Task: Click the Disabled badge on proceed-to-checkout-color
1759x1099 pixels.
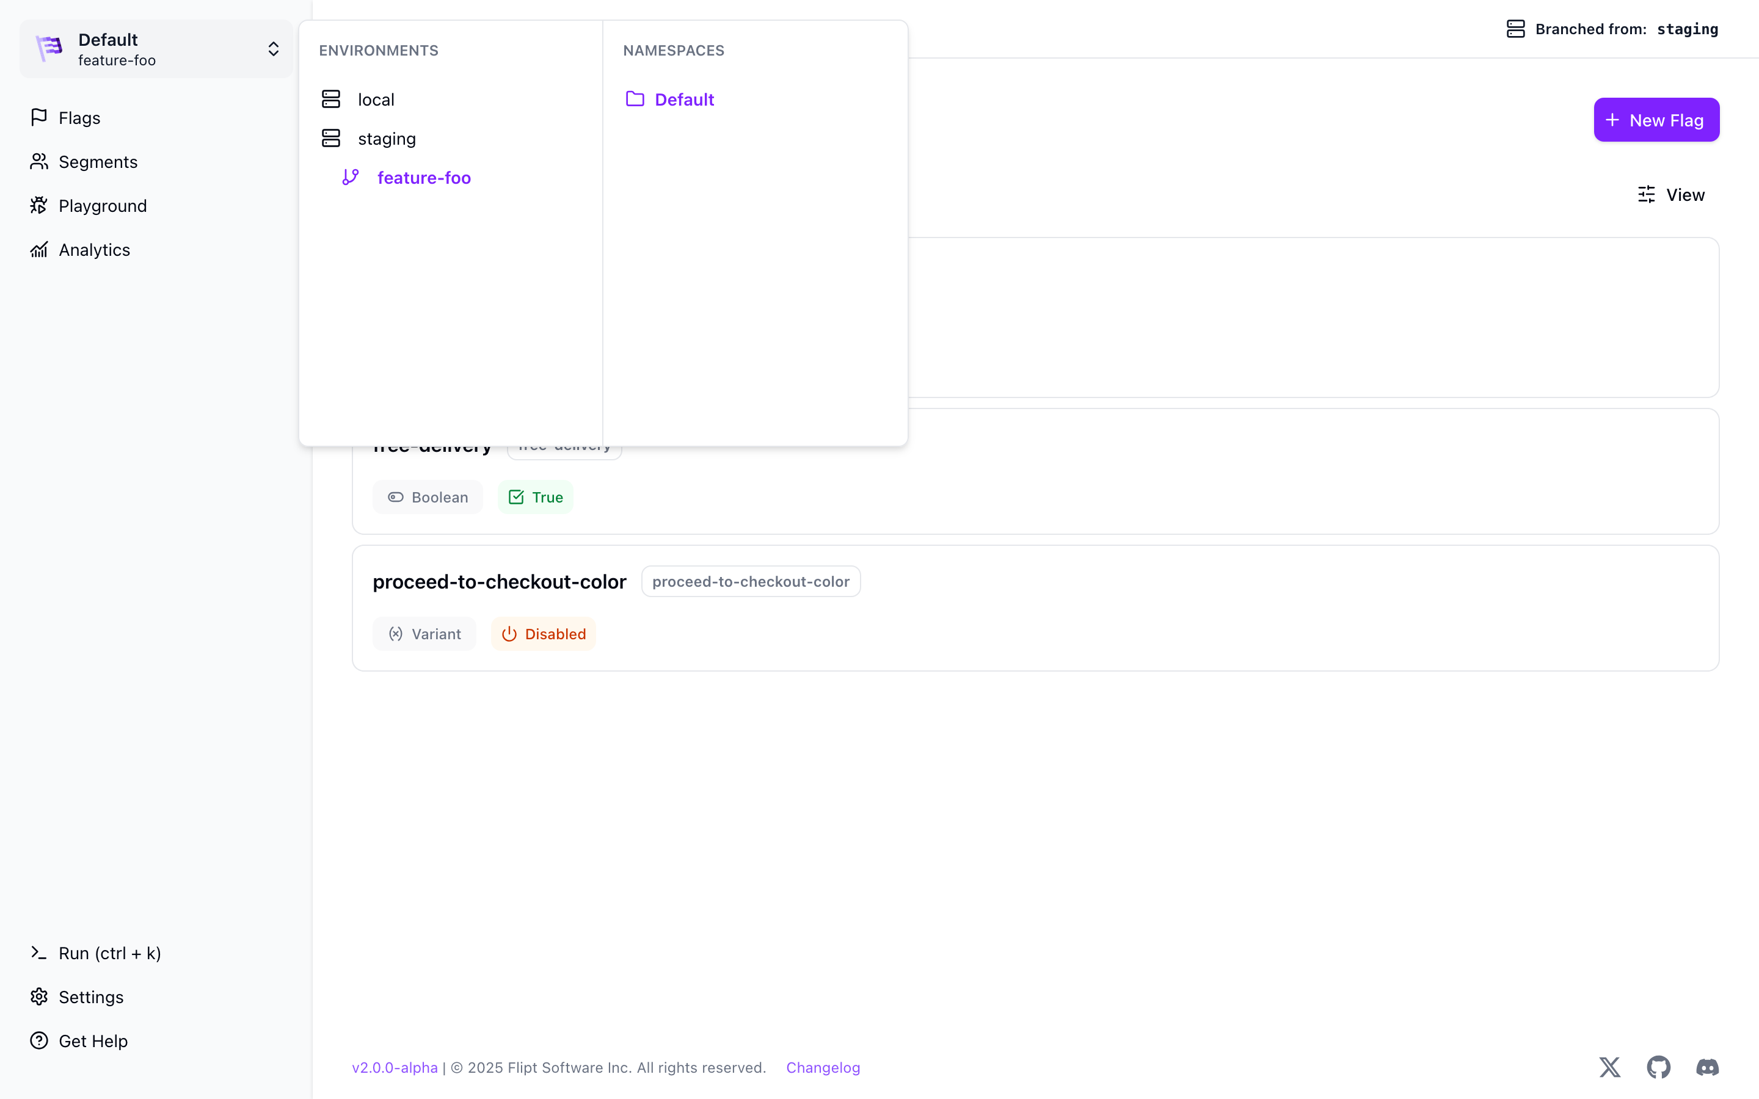Action: [x=544, y=634]
